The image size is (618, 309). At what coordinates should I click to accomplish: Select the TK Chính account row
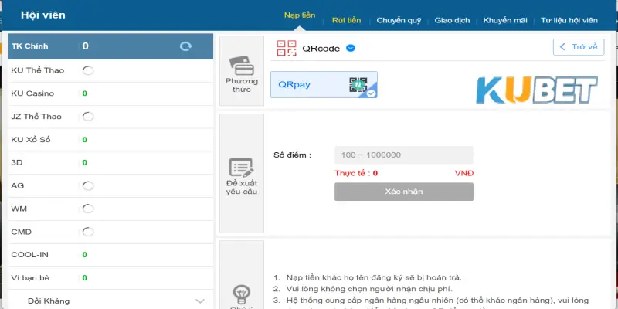click(x=110, y=46)
